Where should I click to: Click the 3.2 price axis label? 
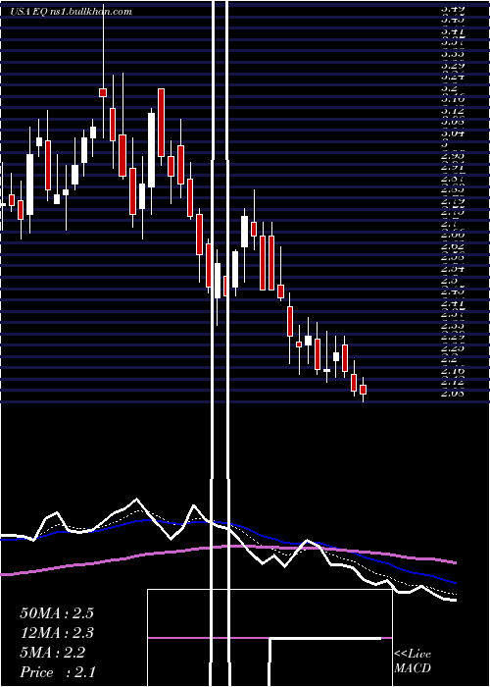pyautogui.click(x=448, y=87)
